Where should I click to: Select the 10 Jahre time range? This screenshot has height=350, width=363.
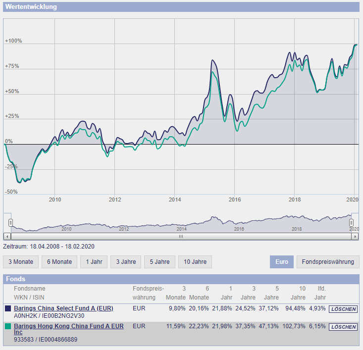(x=195, y=262)
